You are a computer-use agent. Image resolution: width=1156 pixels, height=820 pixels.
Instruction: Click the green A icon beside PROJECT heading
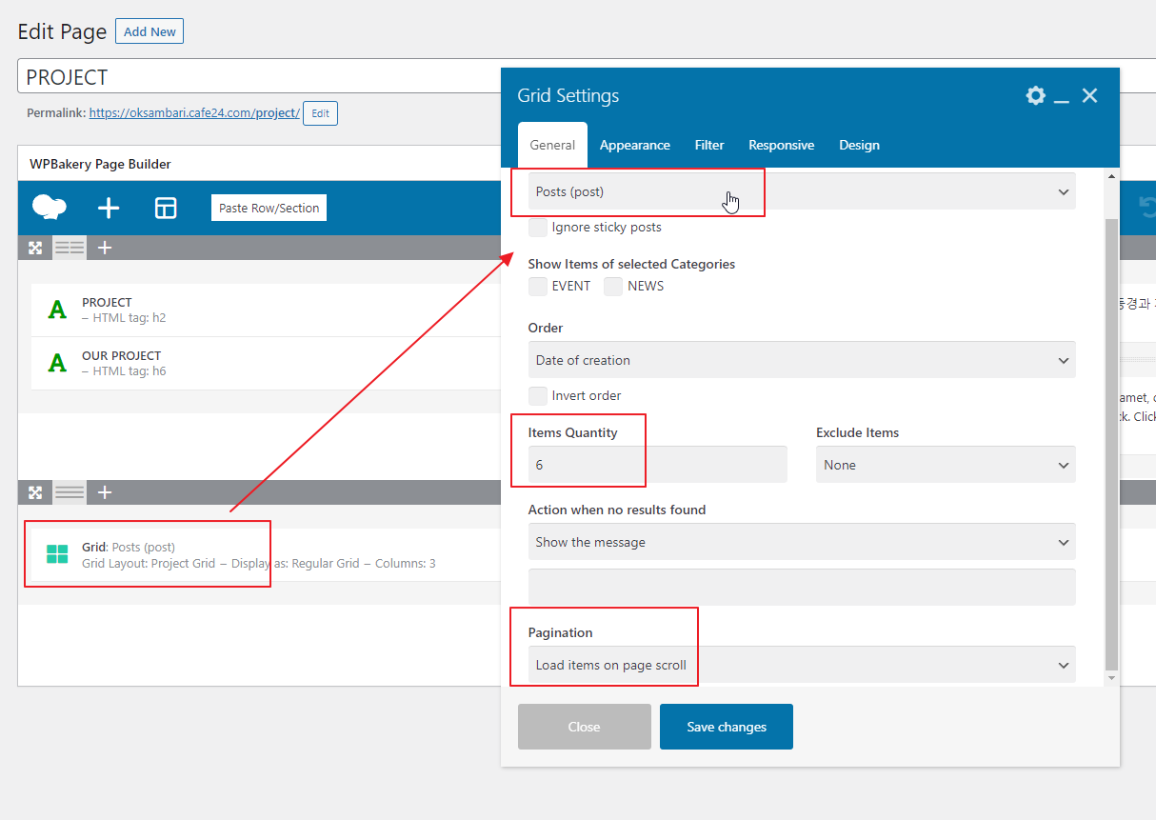pos(57,310)
